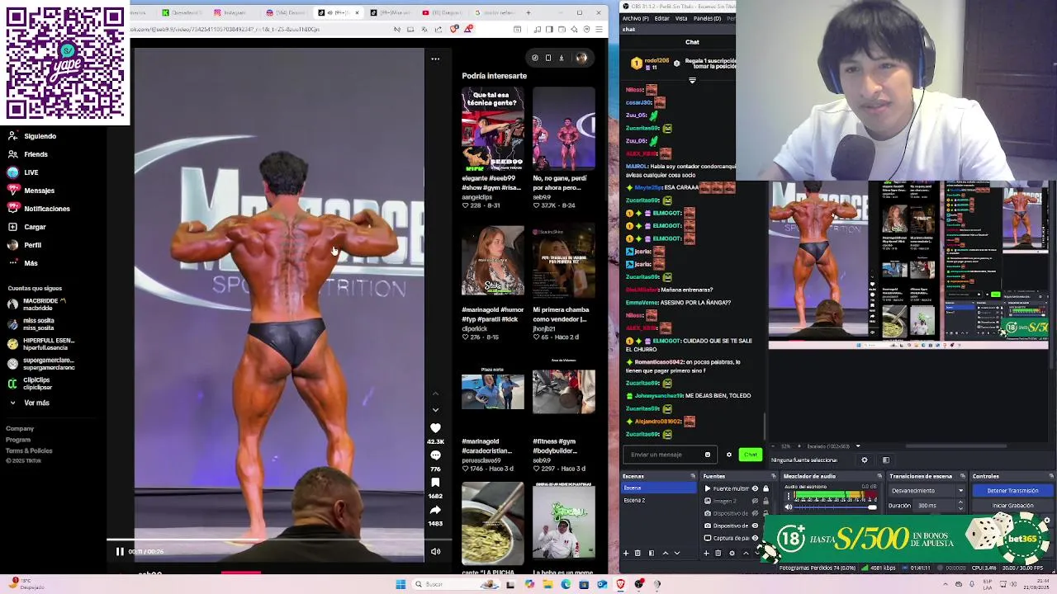Send message with green Chat button
This screenshot has height=594, width=1057.
pos(750,455)
